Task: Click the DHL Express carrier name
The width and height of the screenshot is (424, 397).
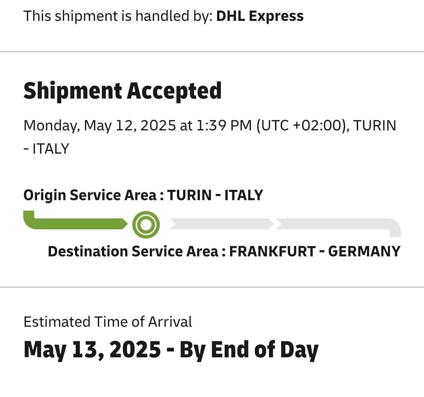Action: pos(260,16)
